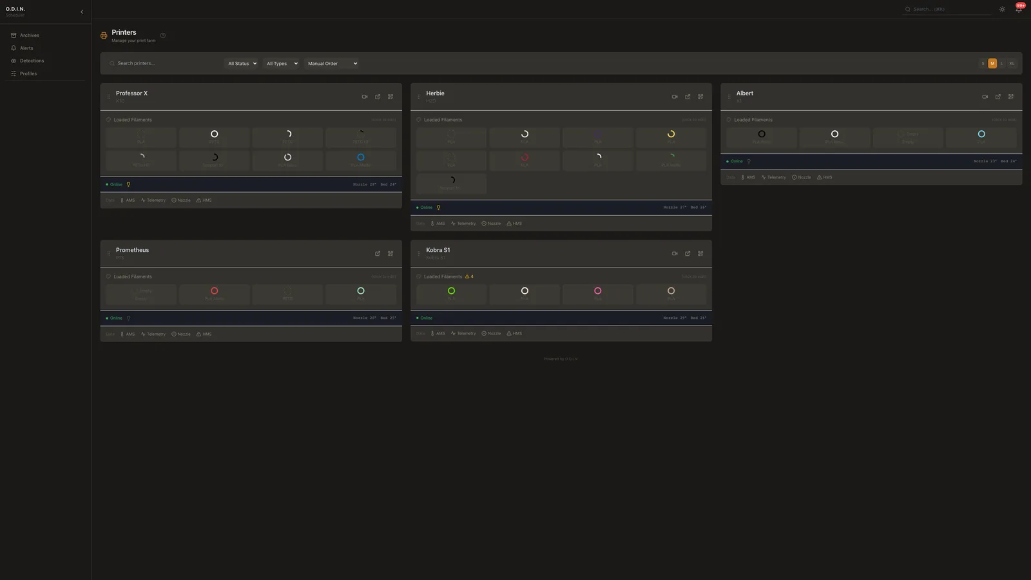1031x580 pixels.
Task: Open the help icon next to Printers title
Action: 163,35
